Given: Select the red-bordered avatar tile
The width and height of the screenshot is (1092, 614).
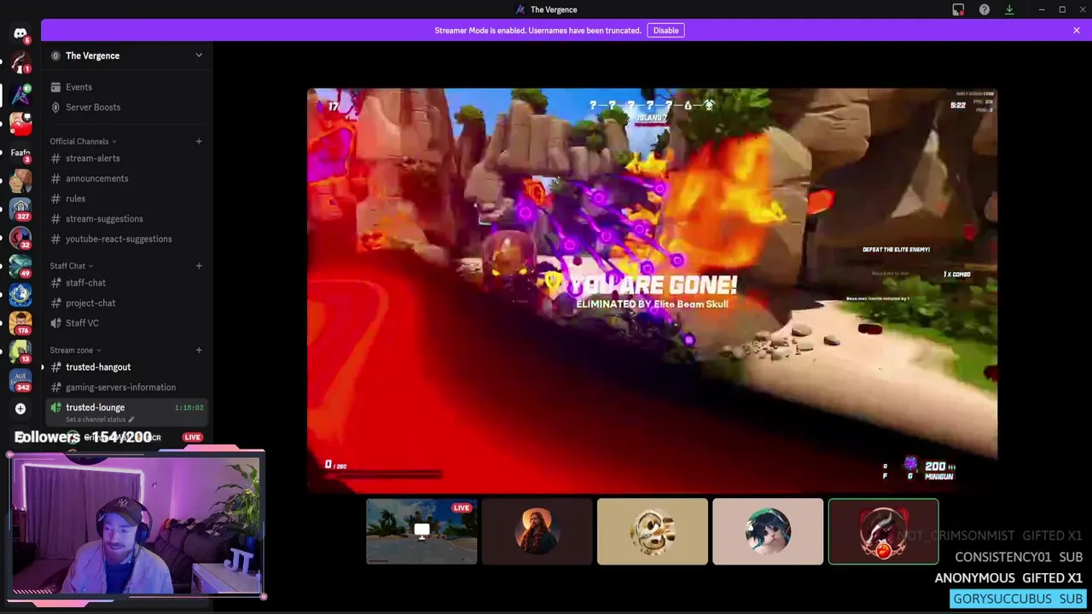Looking at the screenshot, I should [883, 531].
